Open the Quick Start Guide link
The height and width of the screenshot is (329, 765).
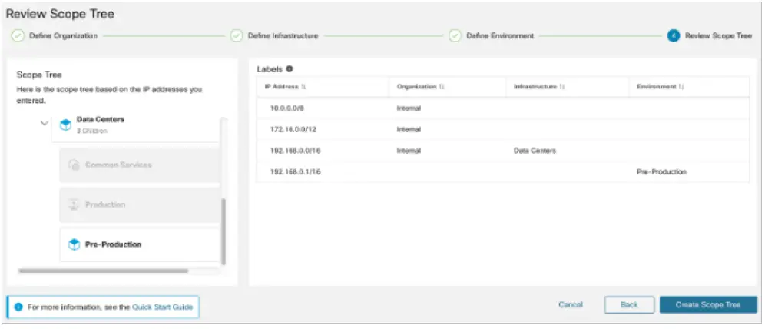coord(163,307)
